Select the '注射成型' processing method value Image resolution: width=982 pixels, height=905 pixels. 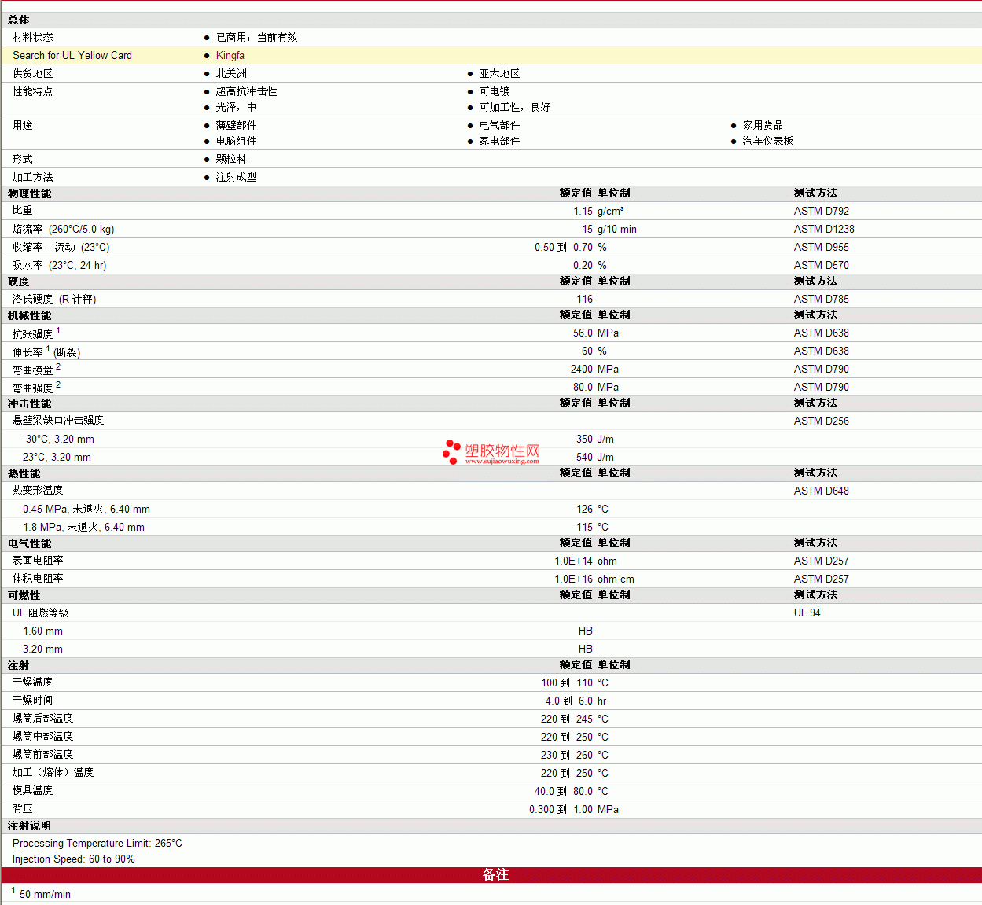pos(236,177)
